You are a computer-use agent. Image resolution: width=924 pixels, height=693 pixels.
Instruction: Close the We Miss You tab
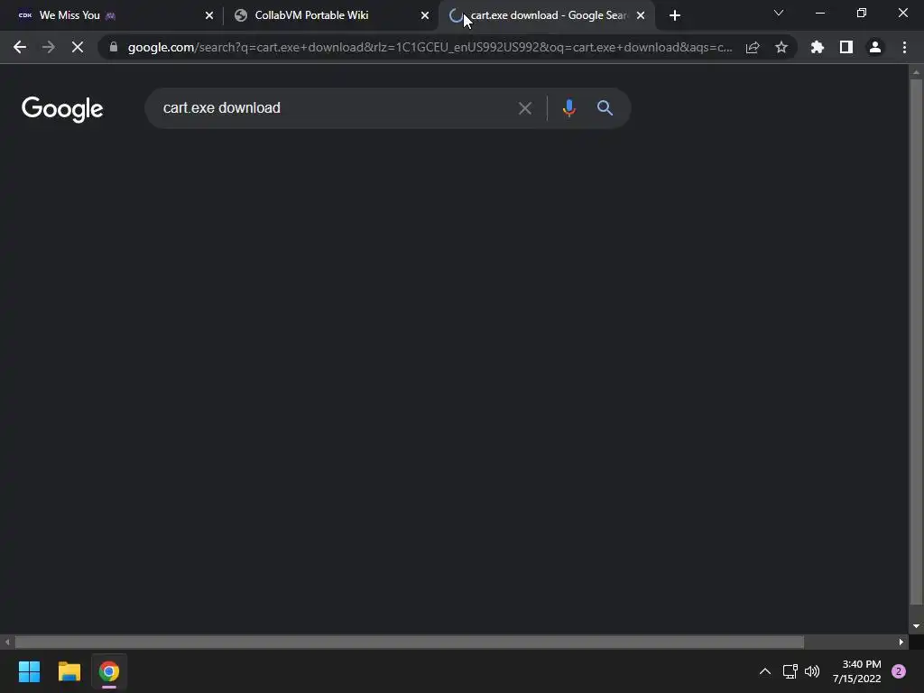[x=209, y=16]
